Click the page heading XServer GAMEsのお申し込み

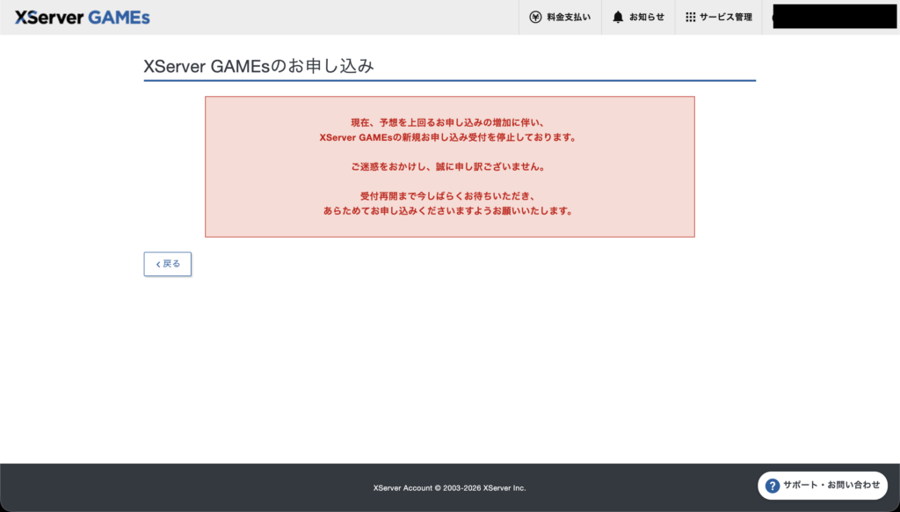tap(258, 66)
